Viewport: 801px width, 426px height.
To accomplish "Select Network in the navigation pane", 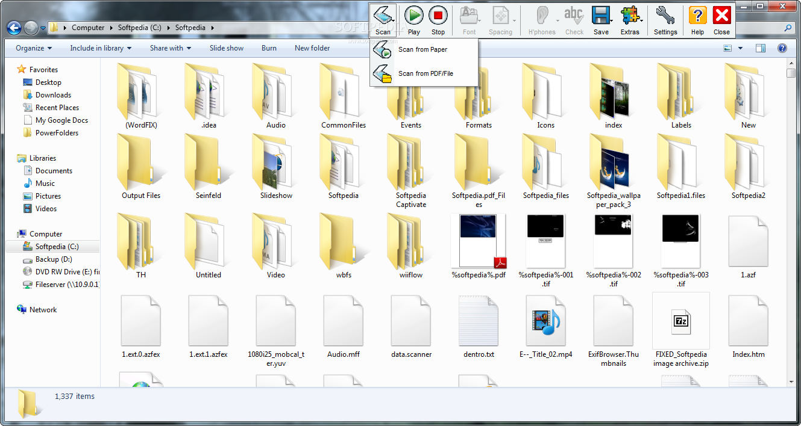I will [x=43, y=310].
